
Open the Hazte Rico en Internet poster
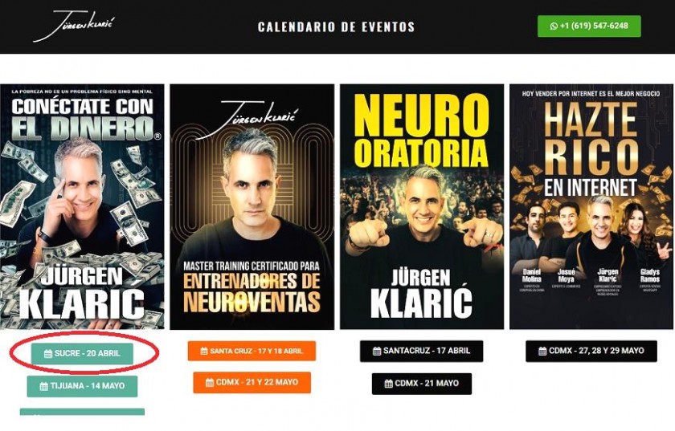pyautogui.click(x=591, y=207)
